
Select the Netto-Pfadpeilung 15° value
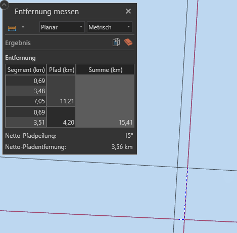(129, 136)
